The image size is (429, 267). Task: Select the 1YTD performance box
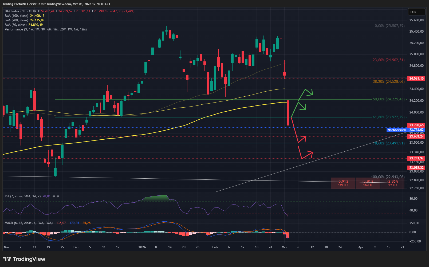pos(392,183)
